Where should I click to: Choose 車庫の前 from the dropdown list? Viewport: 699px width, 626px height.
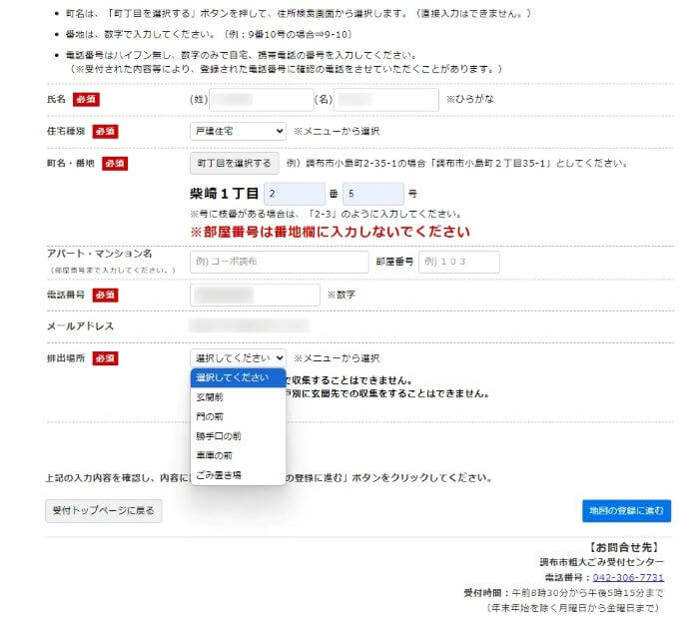(238, 455)
